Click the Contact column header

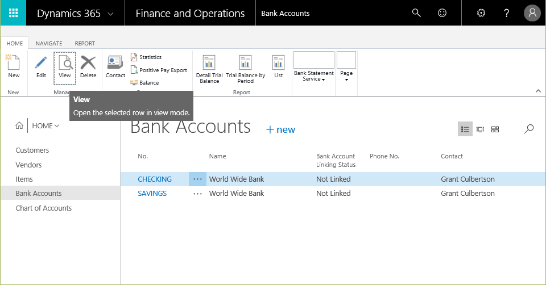[452, 156]
